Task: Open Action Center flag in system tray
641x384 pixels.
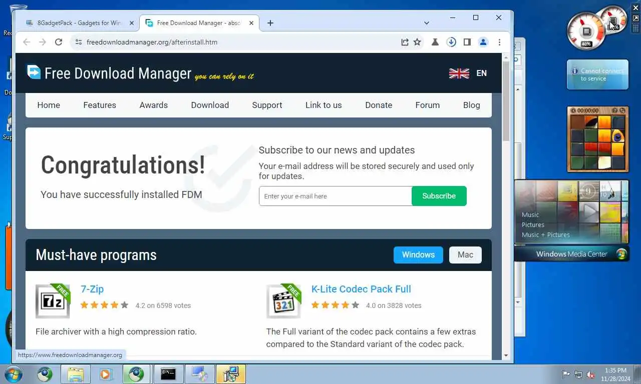Action: pyautogui.click(x=566, y=374)
